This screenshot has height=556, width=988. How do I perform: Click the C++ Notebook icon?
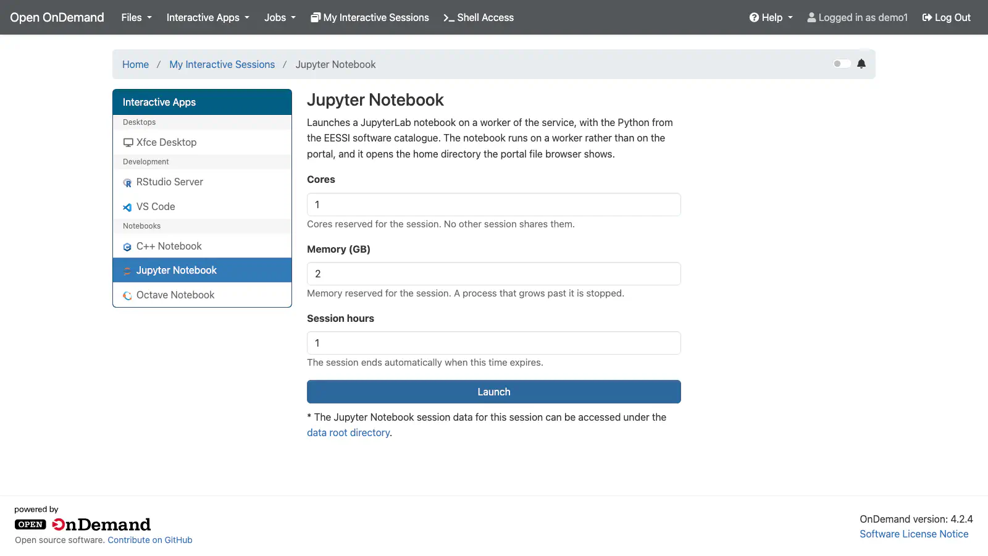click(127, 247)
